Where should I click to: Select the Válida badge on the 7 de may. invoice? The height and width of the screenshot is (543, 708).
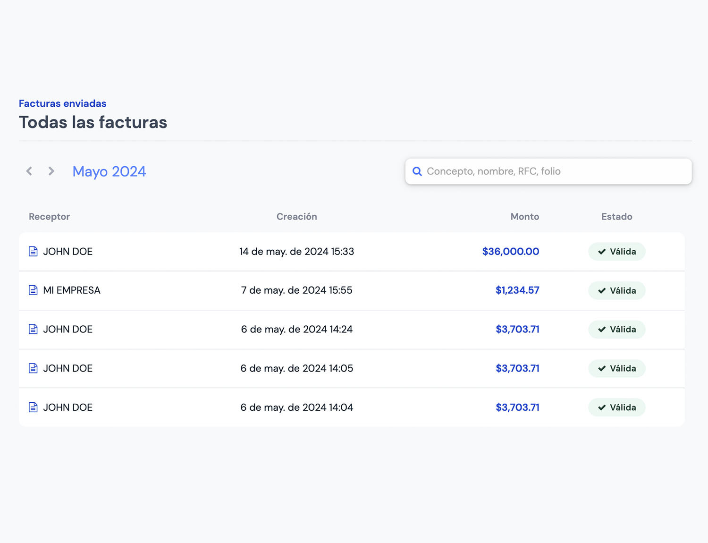(616, 290)
